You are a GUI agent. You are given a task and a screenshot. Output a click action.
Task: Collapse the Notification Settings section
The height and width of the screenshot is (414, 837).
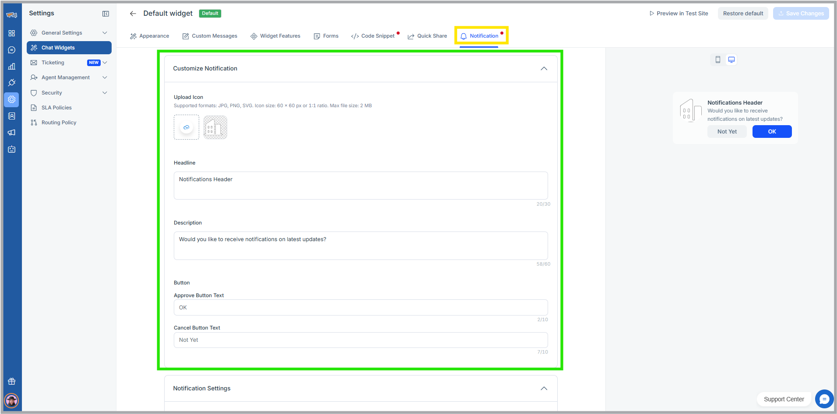point(544,389)
